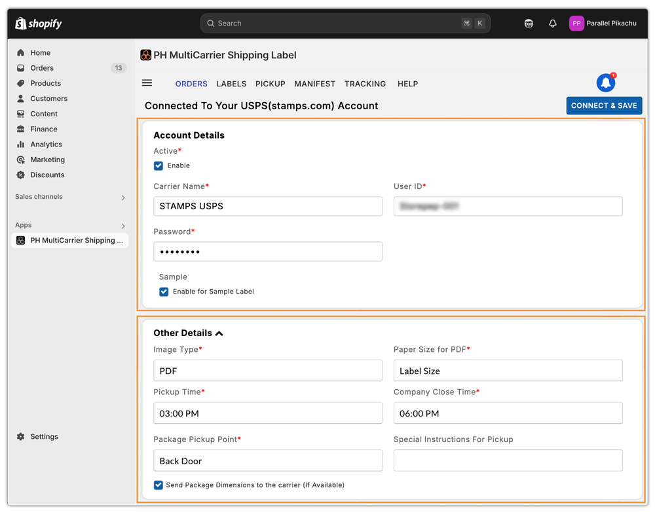Screen dimensions: 655x512
Task: Open PH MultiCarrier Shipping app in sidebar
Action: coord(70,241)
